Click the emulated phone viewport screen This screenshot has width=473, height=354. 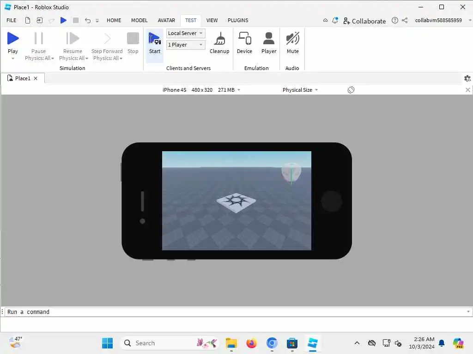point(236,201)
